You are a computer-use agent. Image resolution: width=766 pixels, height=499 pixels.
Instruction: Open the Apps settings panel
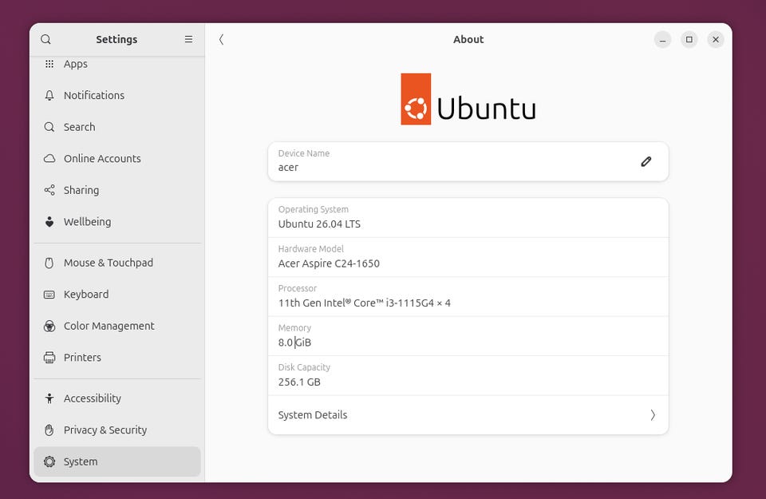pos(117,64)
